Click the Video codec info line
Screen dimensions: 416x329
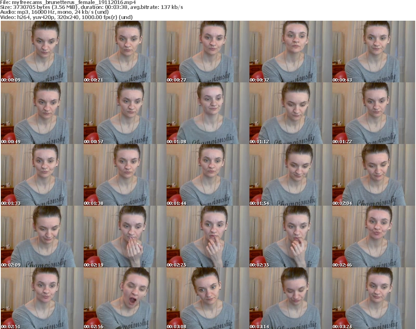click(67, 17)
